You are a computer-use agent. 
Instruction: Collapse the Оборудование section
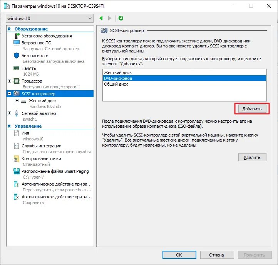point(9,29)
